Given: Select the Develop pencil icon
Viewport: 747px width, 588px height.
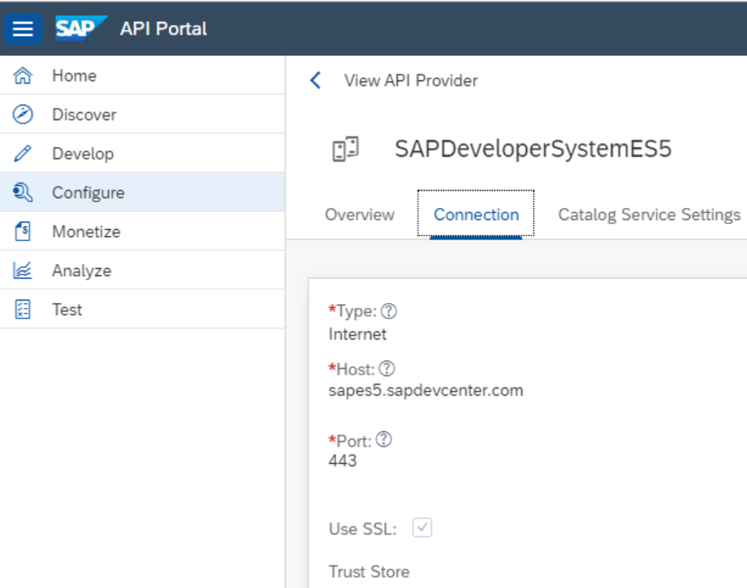Looking at the screenshot, I should point(24,154).
